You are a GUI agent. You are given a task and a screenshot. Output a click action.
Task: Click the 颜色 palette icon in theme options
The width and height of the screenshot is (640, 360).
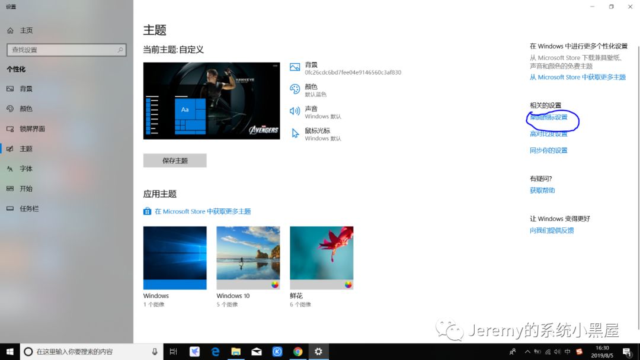click(295, 89)
